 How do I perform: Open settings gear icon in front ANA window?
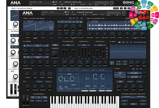(68, 12)
